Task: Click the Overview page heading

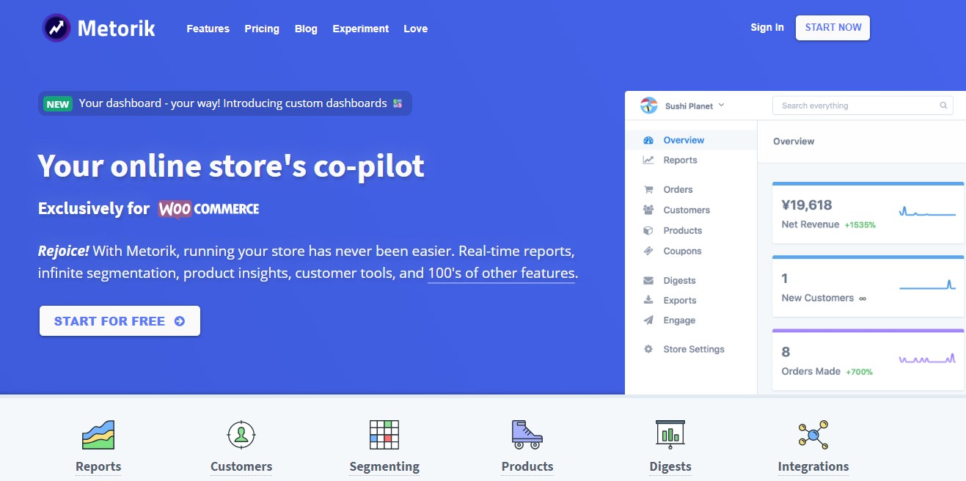Action: (x=794, y=141)
